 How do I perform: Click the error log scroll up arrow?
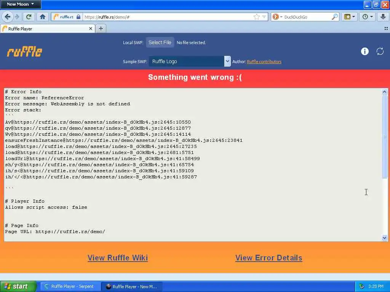click(385, 92)
